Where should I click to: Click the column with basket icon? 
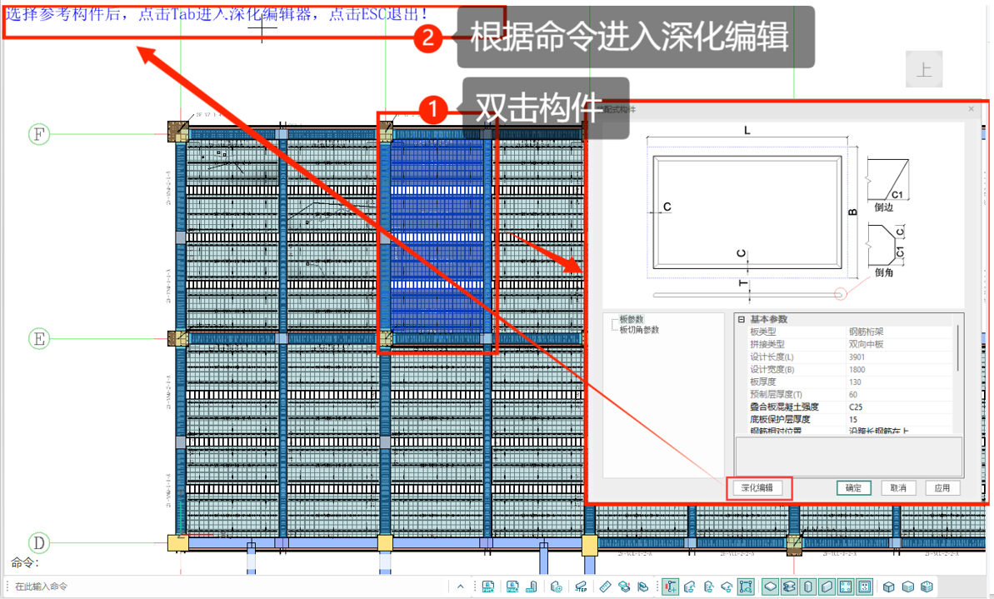[x=709, y=587]
